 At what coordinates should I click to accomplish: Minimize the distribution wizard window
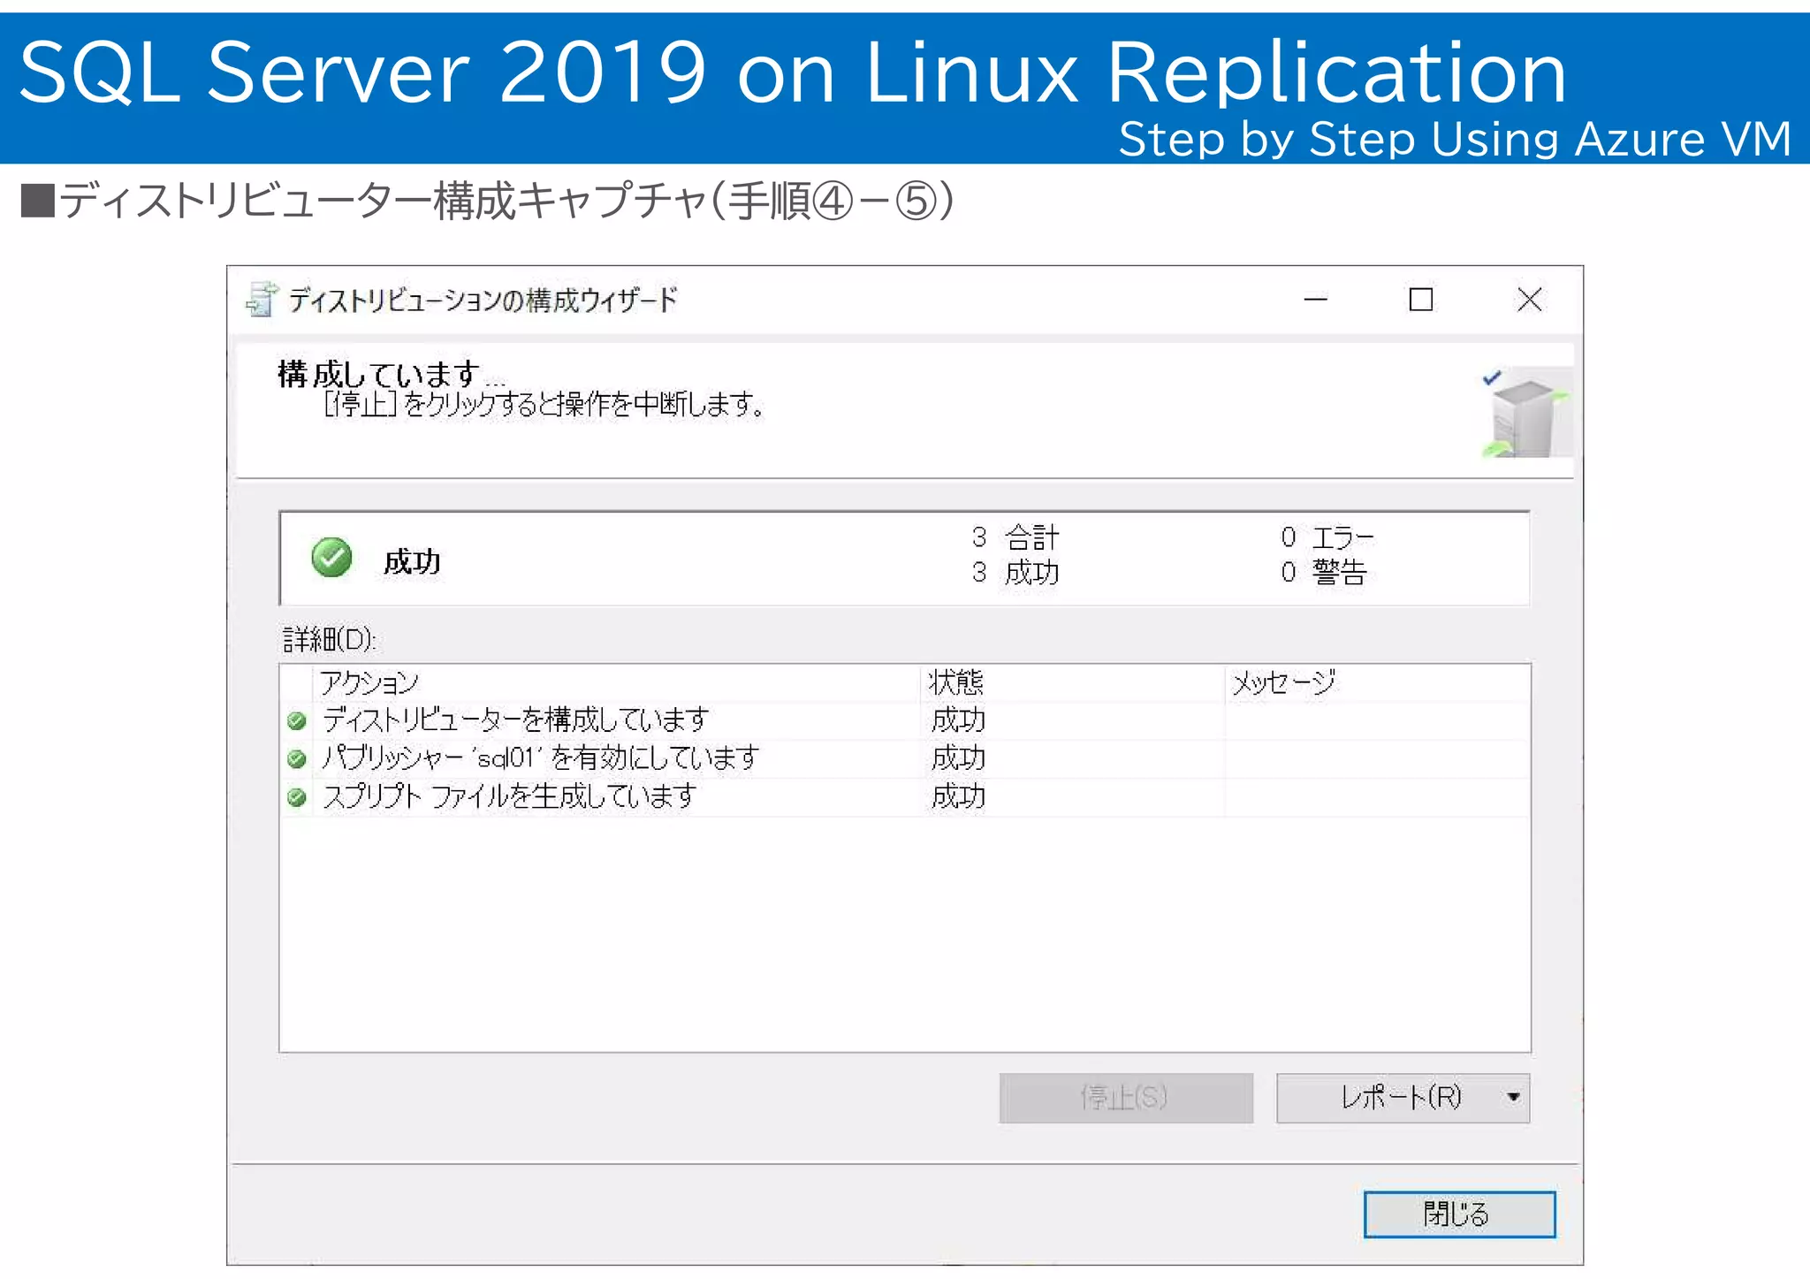point(1315,300)
